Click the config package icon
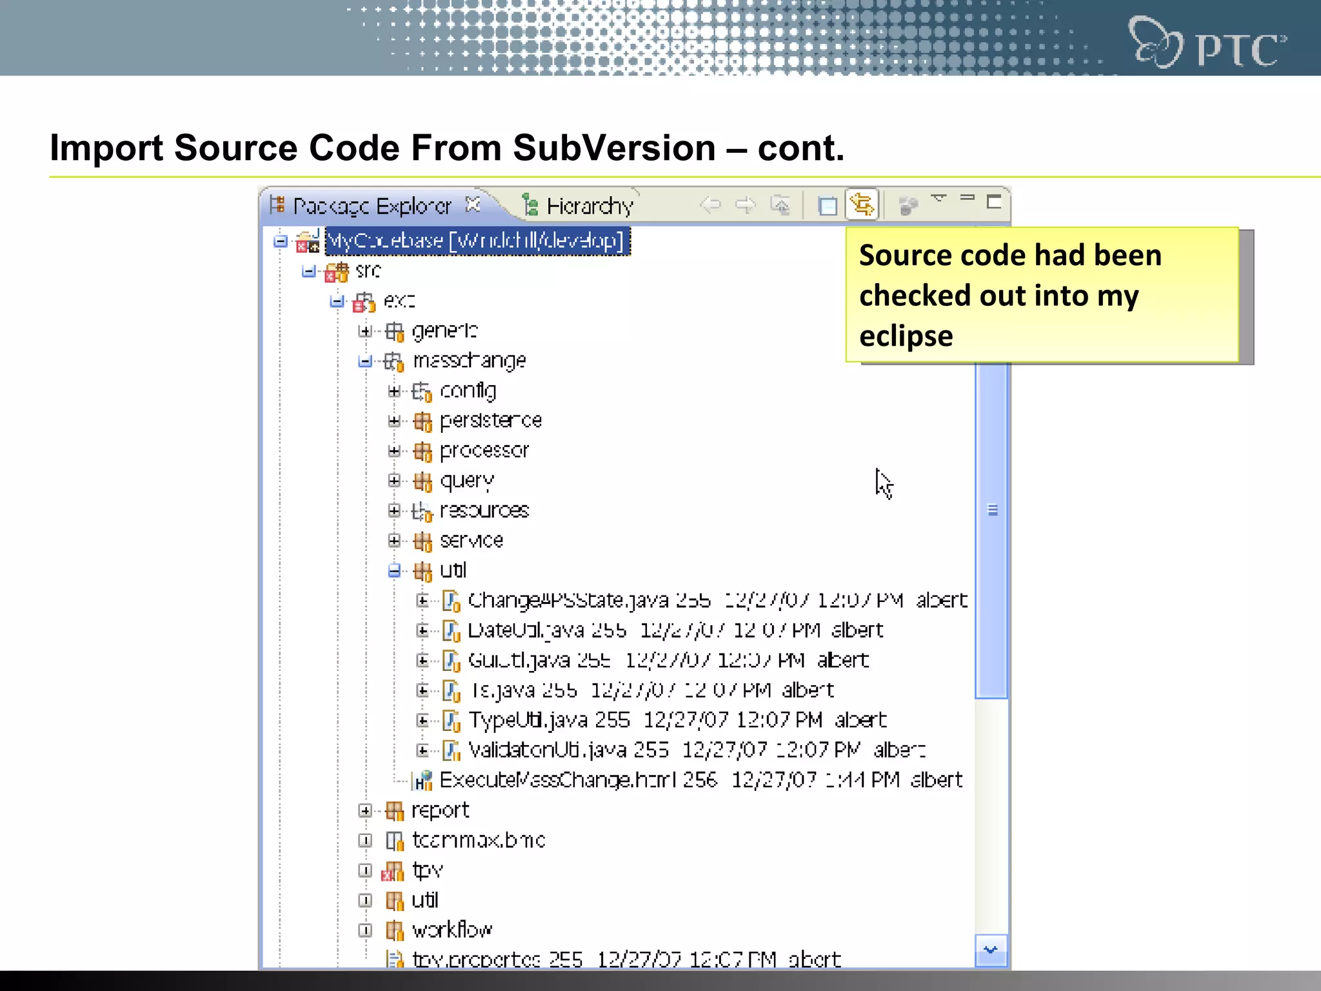 click(422, 392)
